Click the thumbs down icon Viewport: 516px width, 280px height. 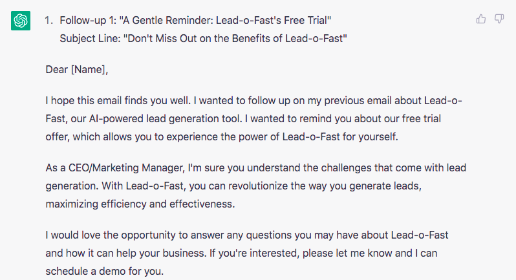click(x=499, y=19)
